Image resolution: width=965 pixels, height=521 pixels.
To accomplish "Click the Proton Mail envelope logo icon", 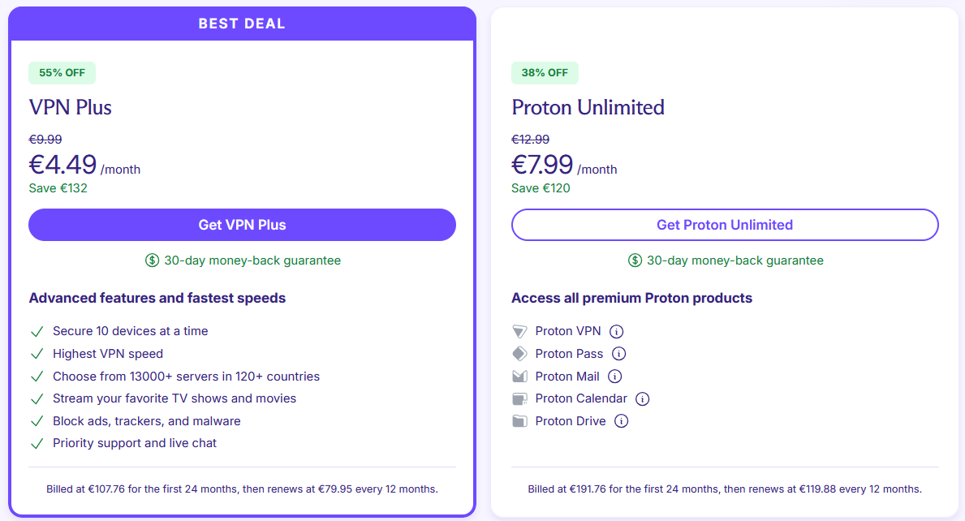I will (x=519, y=377).
